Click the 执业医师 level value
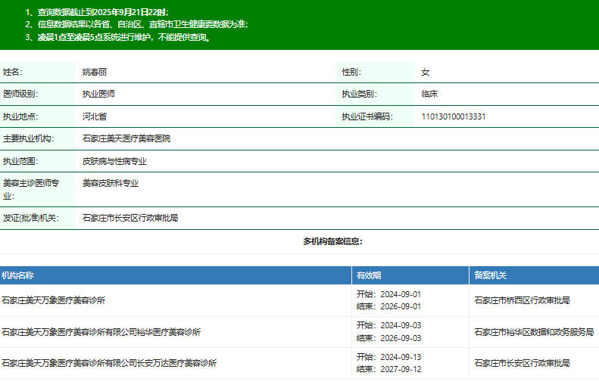The image size is (599, 391). pos(98,94)
